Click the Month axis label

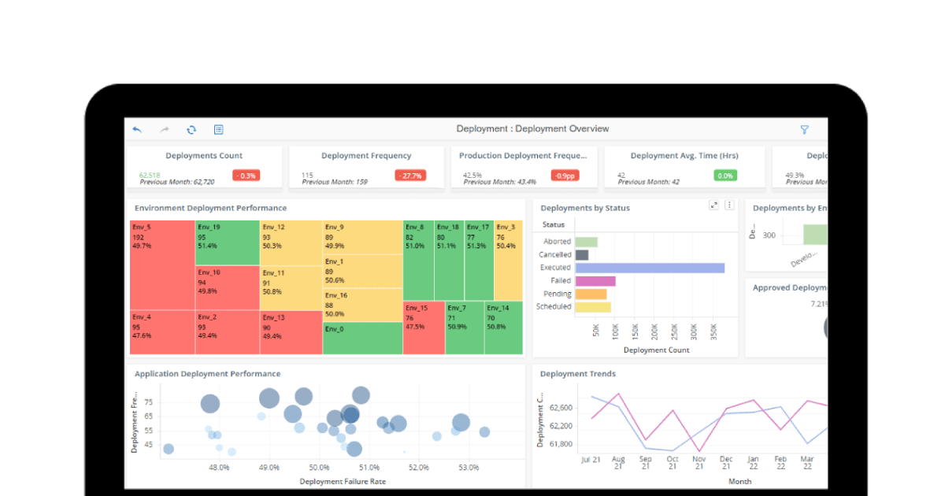(739, 481)
